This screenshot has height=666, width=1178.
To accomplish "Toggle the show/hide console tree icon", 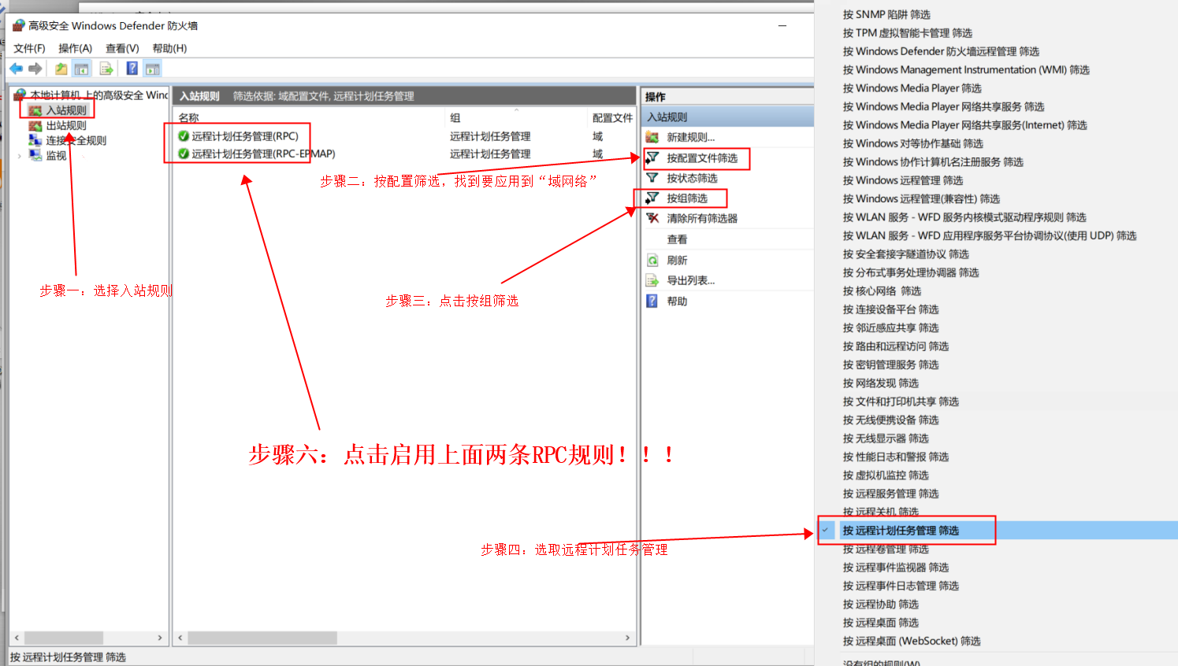I will pyautogui.click(x=81, y=68).
